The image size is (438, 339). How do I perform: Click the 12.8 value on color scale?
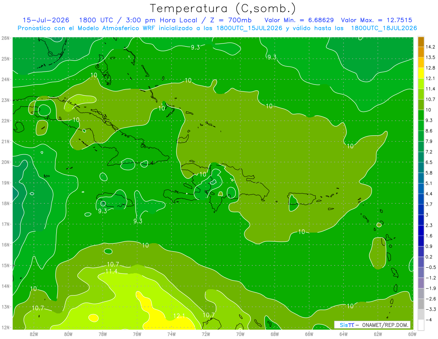[430, 68]
